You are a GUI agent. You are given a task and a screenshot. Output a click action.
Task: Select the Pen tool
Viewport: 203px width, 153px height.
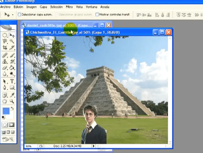pyautogui.click(x=5, y=87)
